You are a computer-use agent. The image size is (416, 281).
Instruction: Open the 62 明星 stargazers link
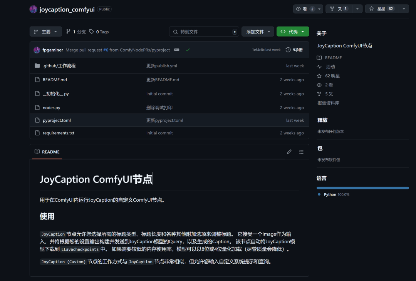[x=328, y=76]
